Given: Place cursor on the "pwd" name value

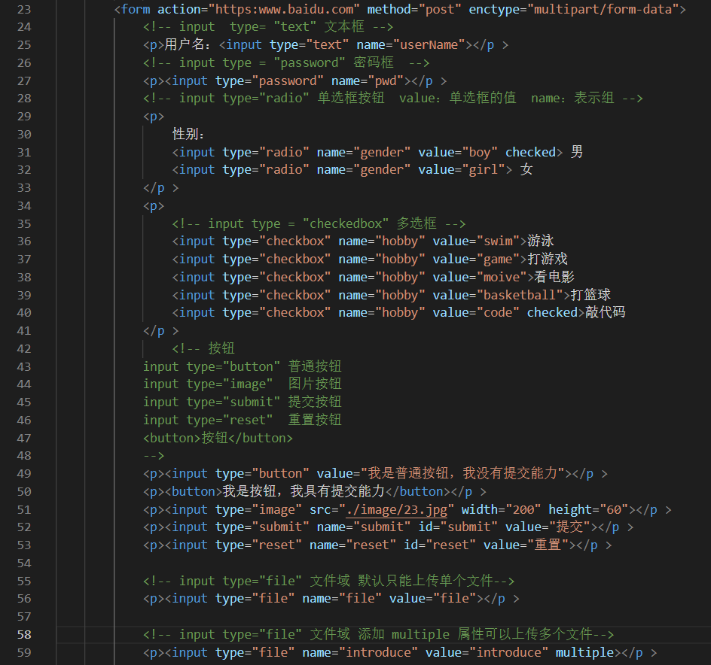Looking at the screenshot, I should (386, 80).
